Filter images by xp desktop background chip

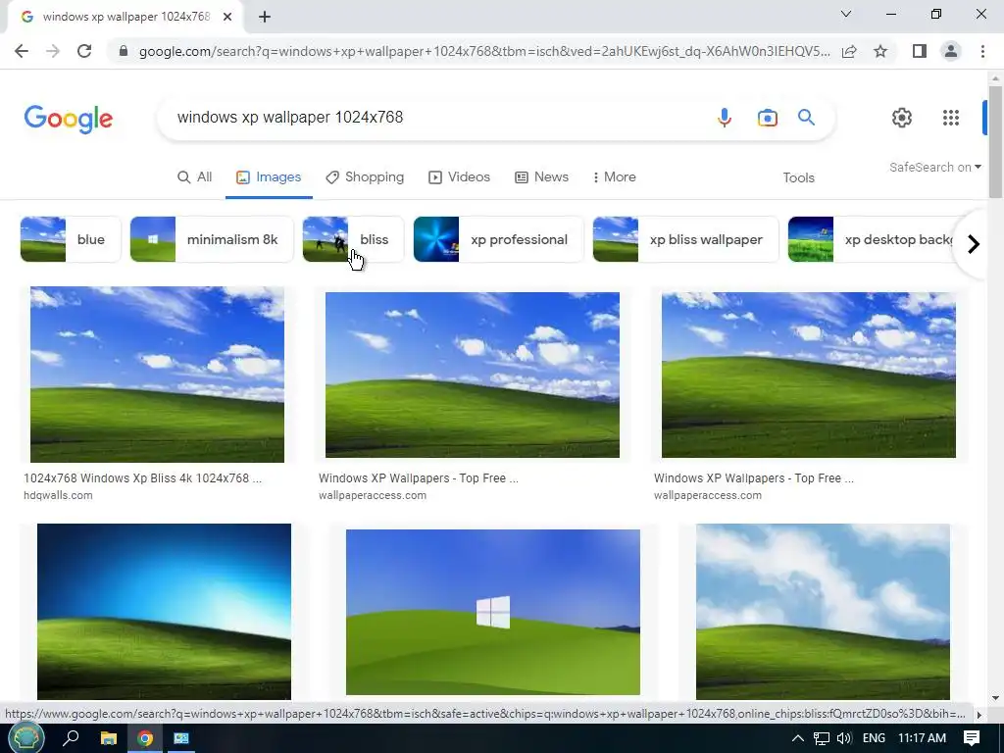click(871, 239)
